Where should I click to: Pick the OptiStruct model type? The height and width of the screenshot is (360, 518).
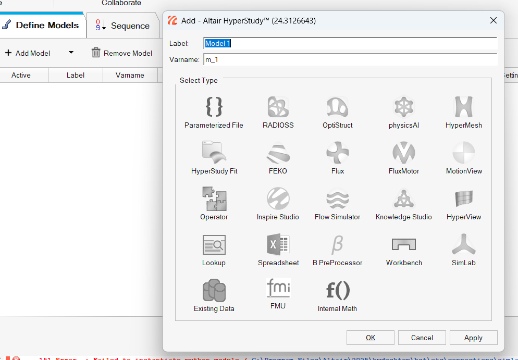click(337, 113)
